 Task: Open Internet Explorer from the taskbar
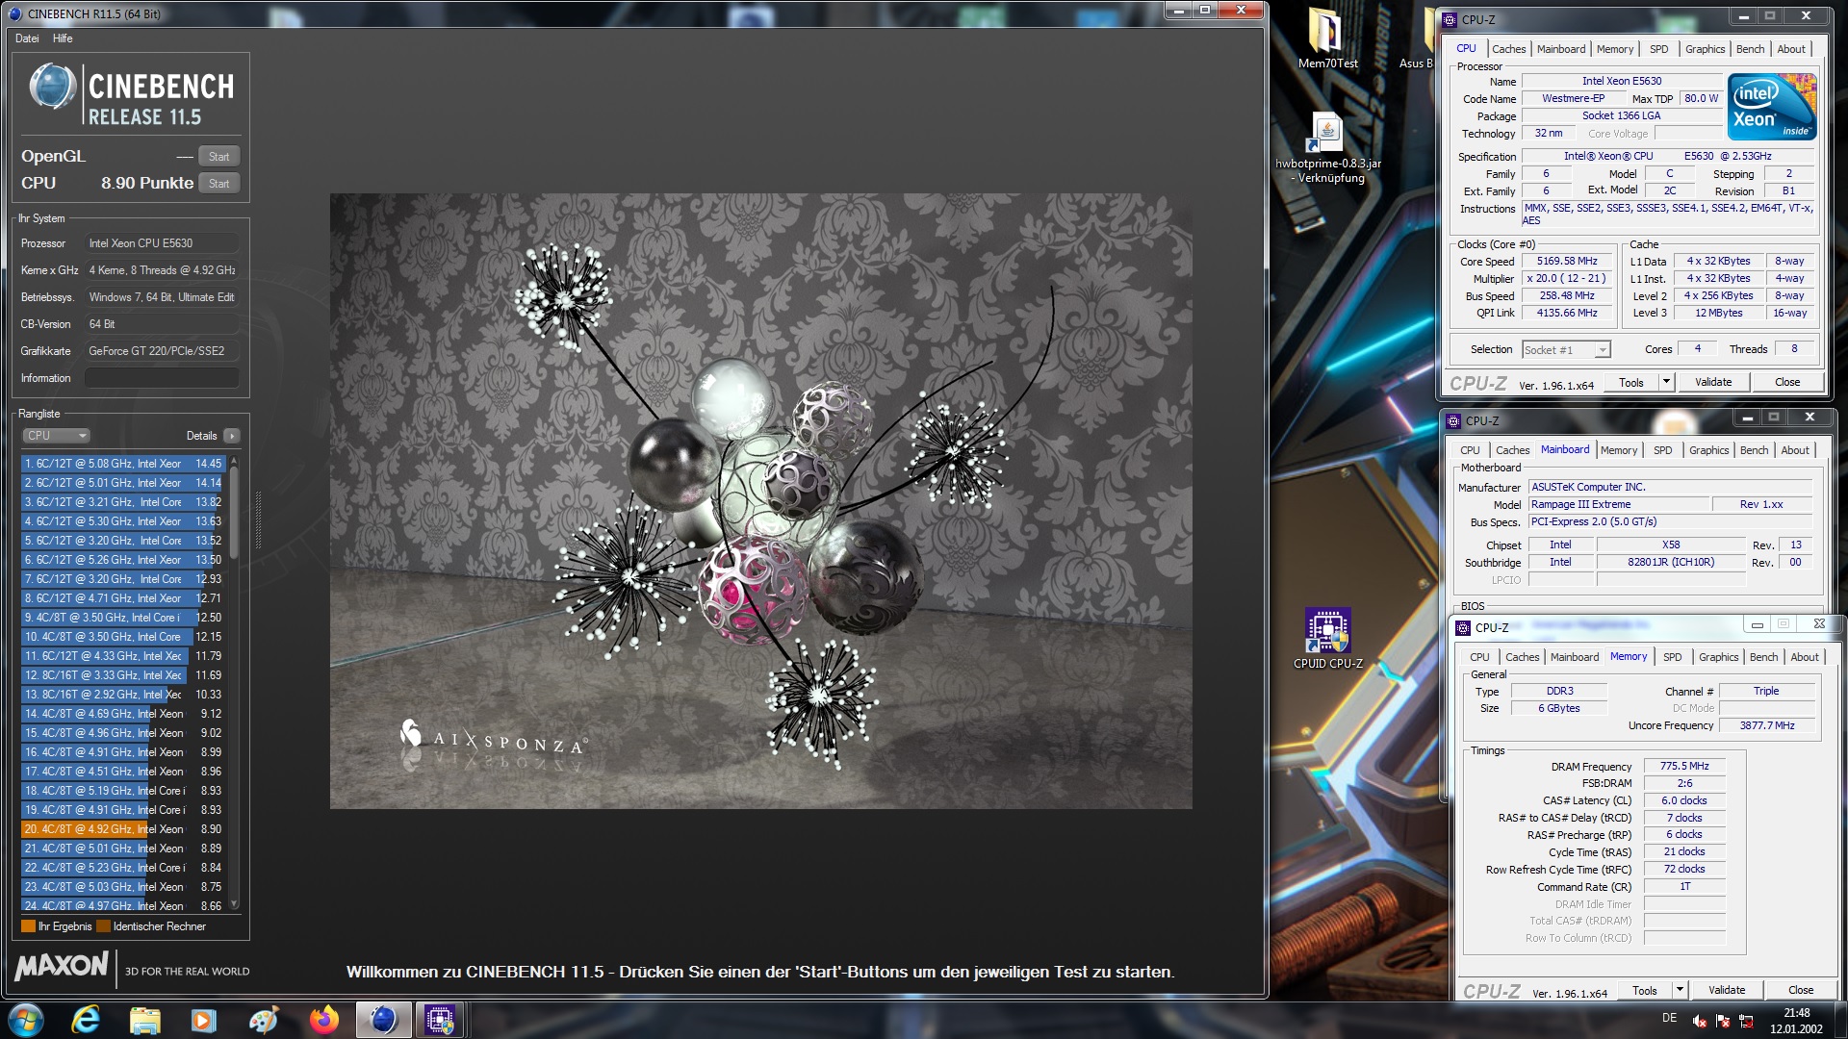tap(86, 1019)
